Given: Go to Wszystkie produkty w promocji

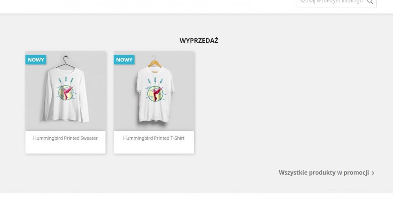Looking at the screenshot, I should coord(323,173).
